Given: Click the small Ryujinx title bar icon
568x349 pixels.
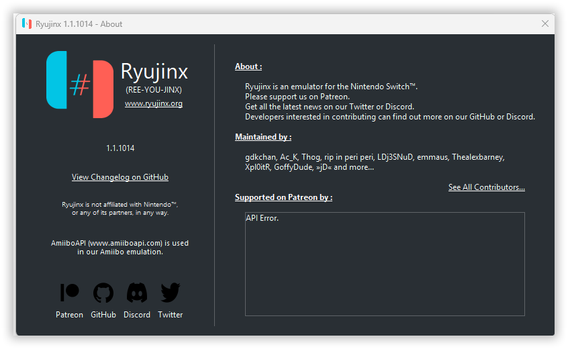Looking at the screenshot, I should pyautogui.click(x=26, y=23).
